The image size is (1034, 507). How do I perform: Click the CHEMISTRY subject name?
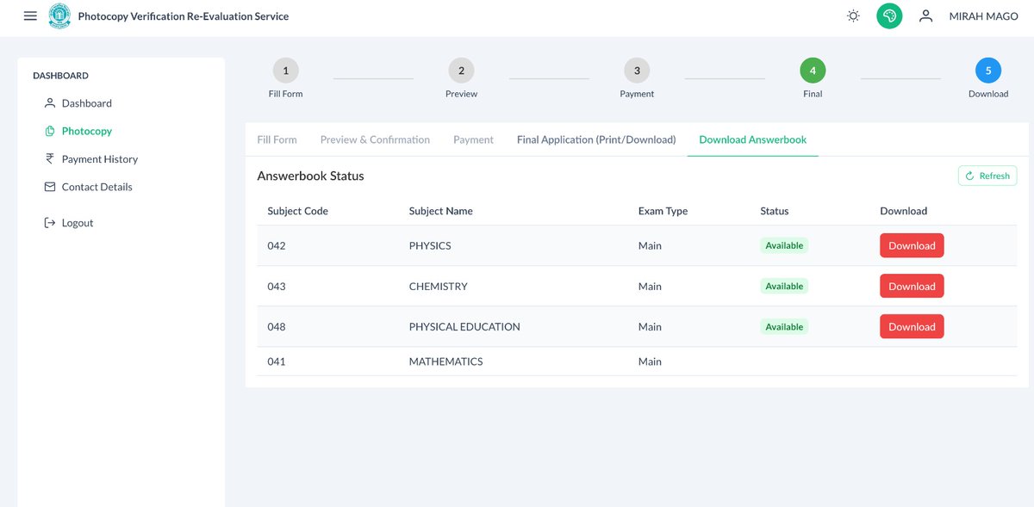pyautogui.click(x=438, y=286)
